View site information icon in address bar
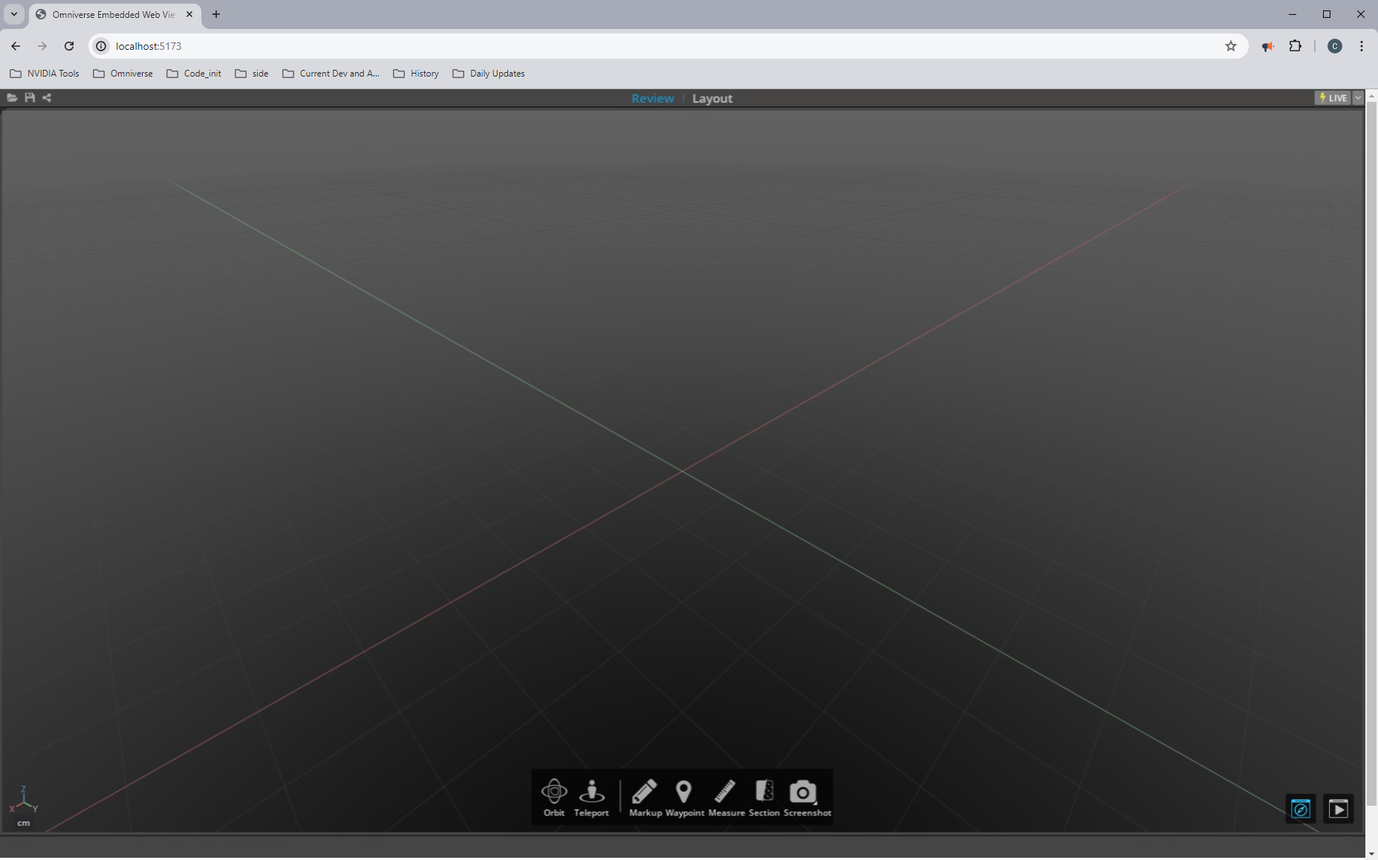 coord(102,46)
